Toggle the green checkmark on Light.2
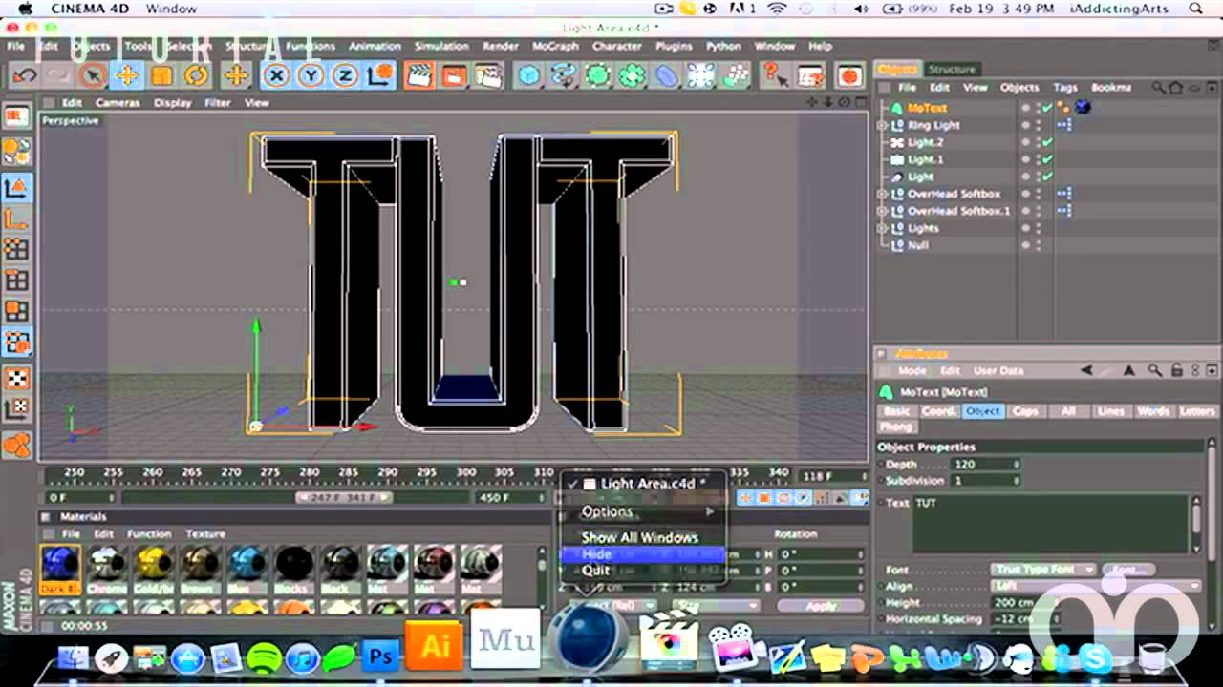The height and width of the screenshot is (687, 1223). (x=1047, y=142)
